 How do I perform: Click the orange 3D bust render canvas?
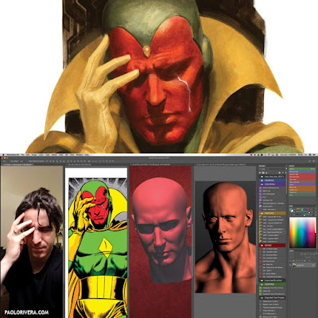(x=225, y=237)
